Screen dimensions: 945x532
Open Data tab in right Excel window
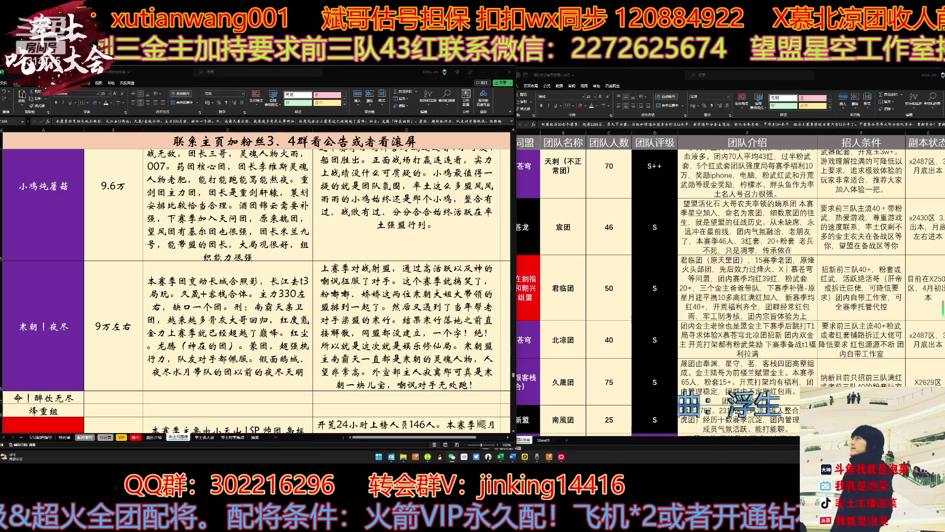pos(559,86)
